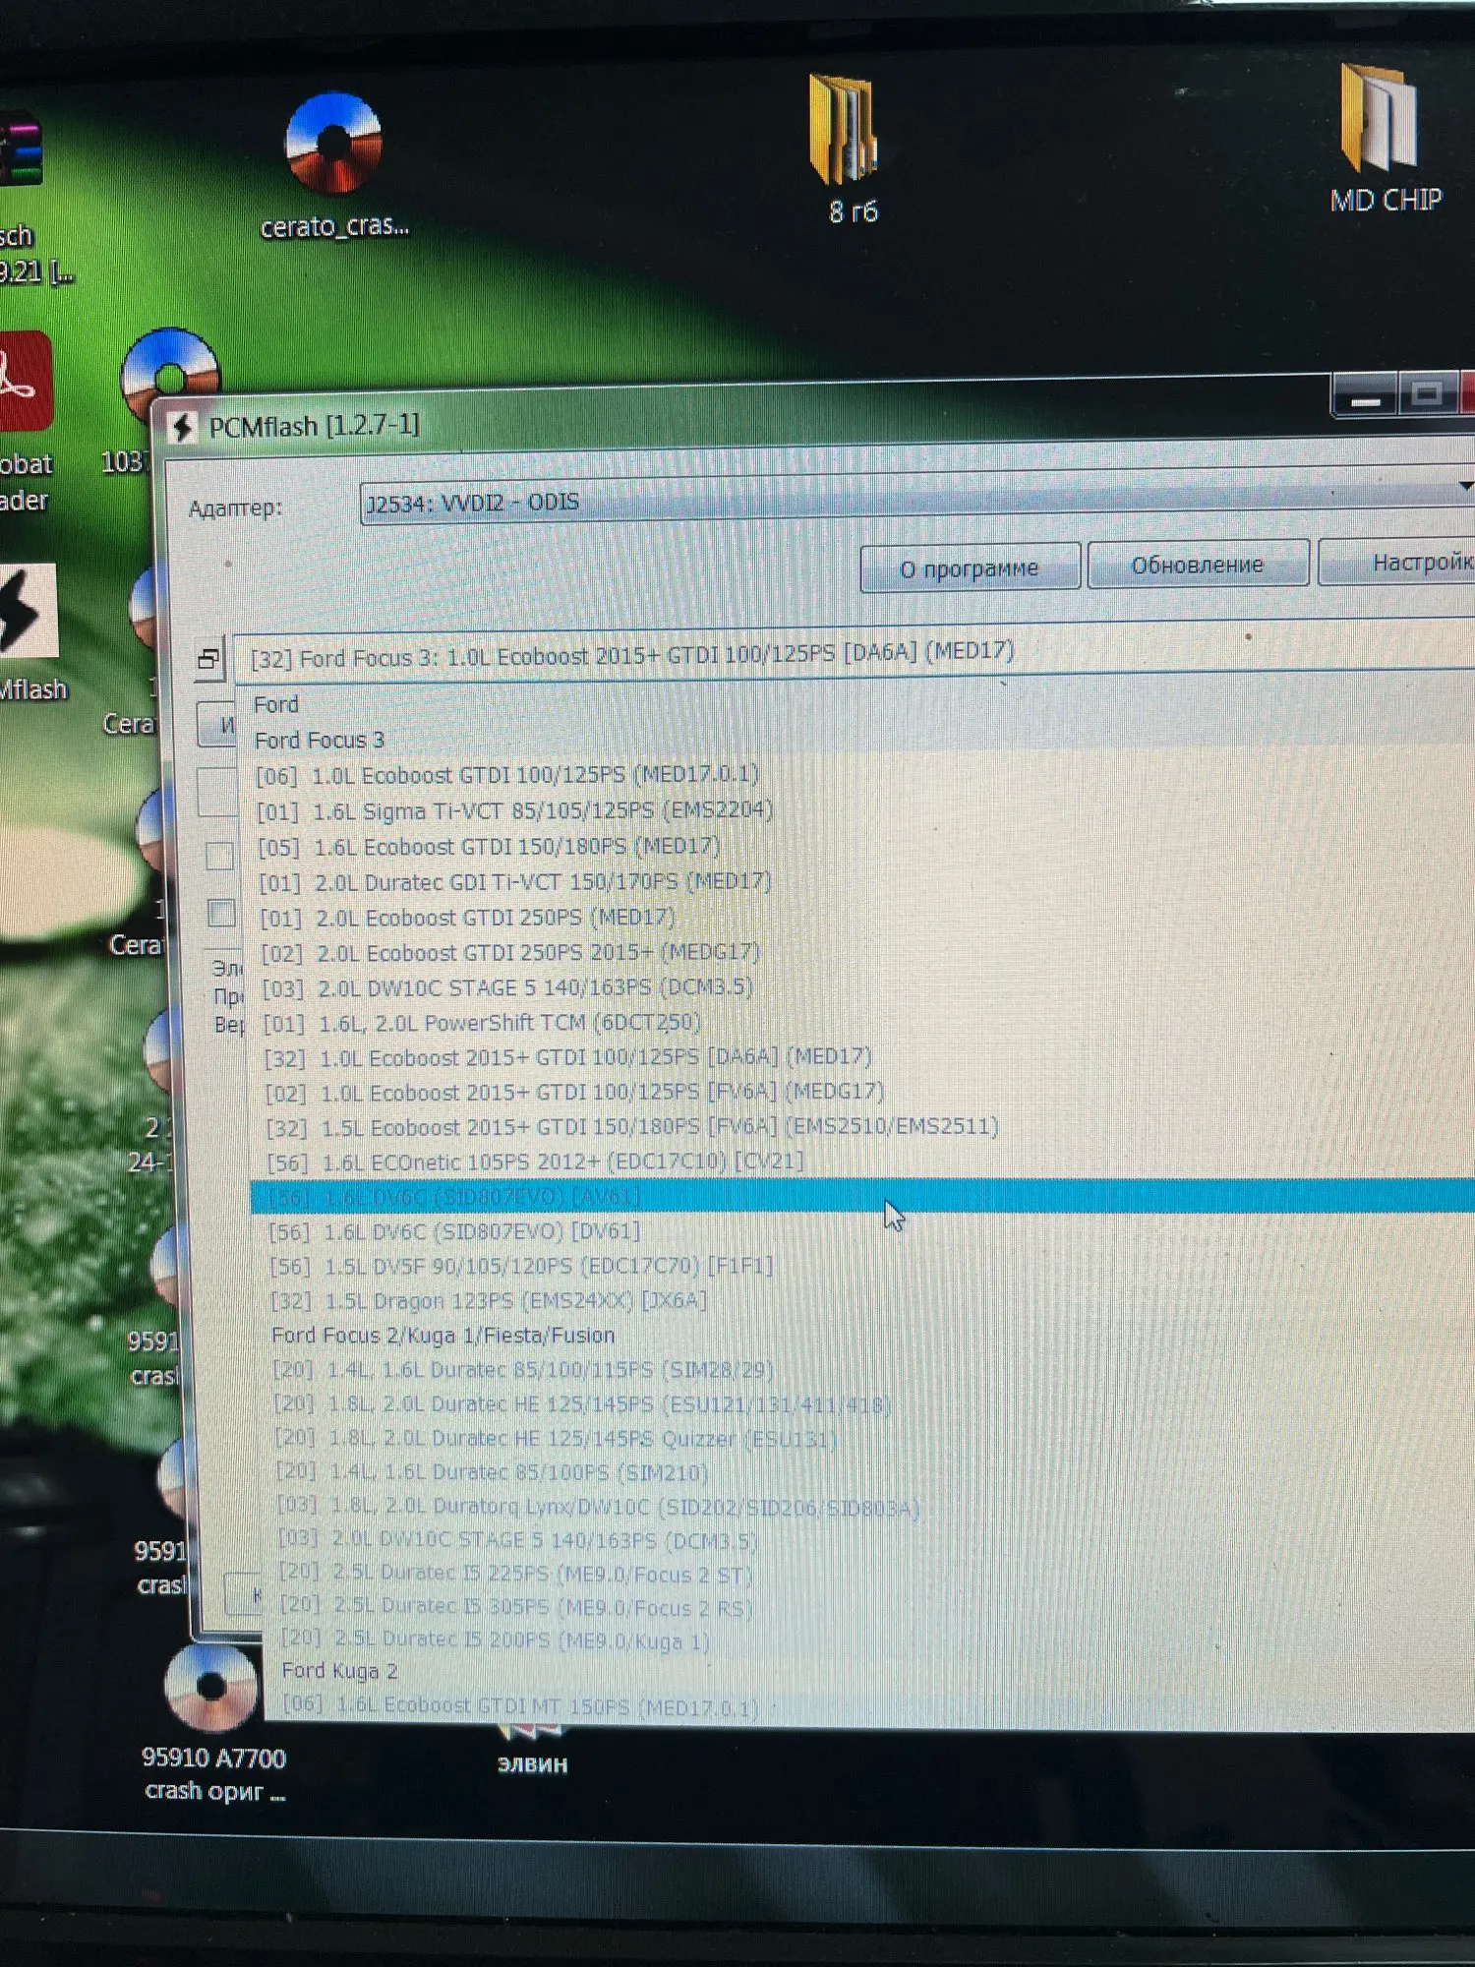Open the Acrobat Reader desktop shortcut
Image resolution: width=1475 pixels, height=1967 pixels.
(25, 381)
